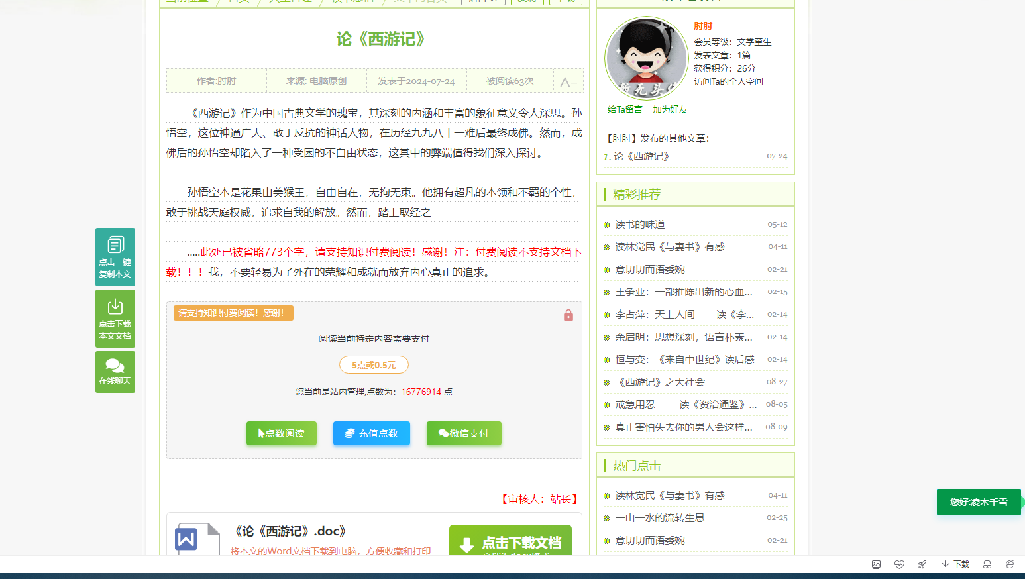Click the heart health-check status bar icon
The image size is (1025, 579).
[x=899, y=564]
